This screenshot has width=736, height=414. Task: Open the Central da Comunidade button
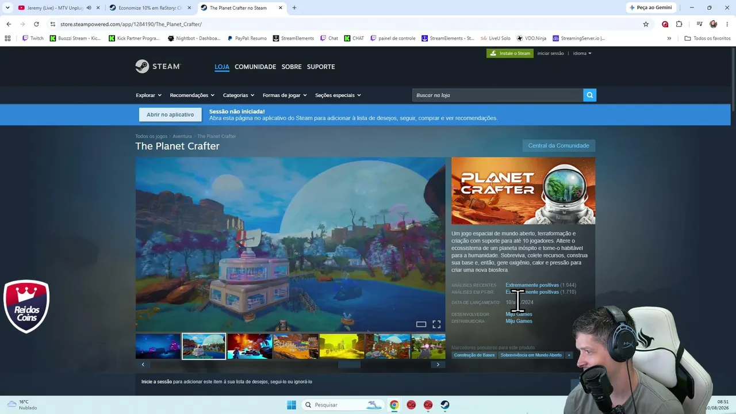(558, 145)
